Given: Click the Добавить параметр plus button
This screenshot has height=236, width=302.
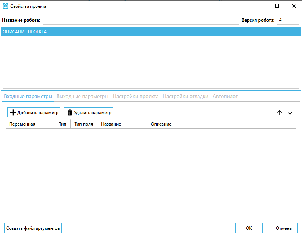Looking at the screenshot, I should 34,113.
